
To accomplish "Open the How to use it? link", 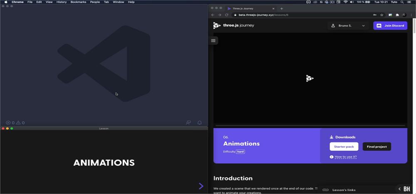I will pyautogui.click(x=346, y=157).
